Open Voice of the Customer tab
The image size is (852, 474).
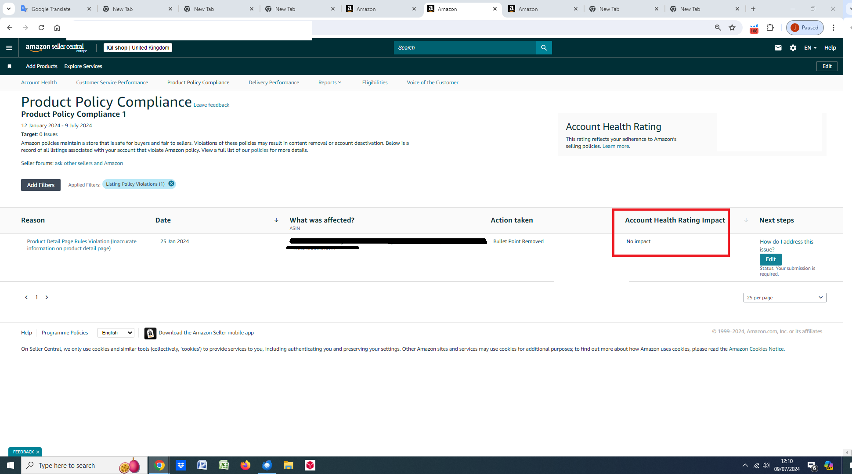tap(433, 83)
